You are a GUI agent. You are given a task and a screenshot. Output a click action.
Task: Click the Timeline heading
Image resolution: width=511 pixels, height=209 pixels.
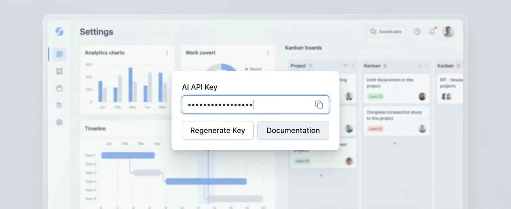(x=95, y=128)
